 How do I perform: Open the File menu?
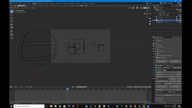[x=13, y=3]
